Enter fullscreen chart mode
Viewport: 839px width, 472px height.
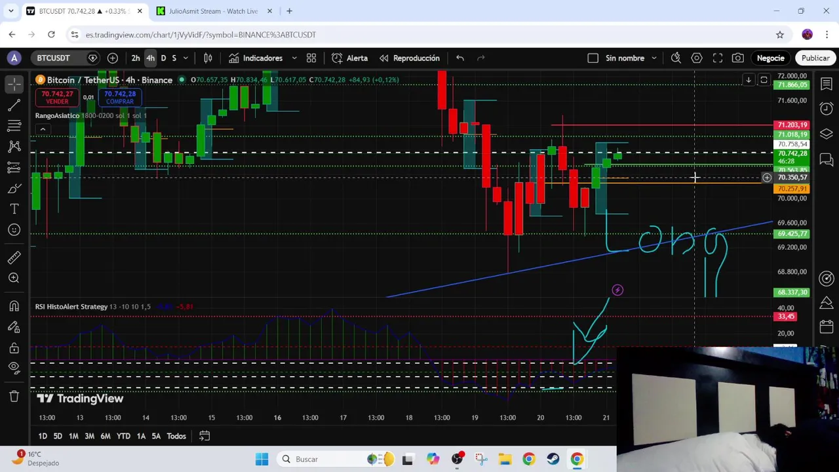pyautogui.click(x=718, y=58)
